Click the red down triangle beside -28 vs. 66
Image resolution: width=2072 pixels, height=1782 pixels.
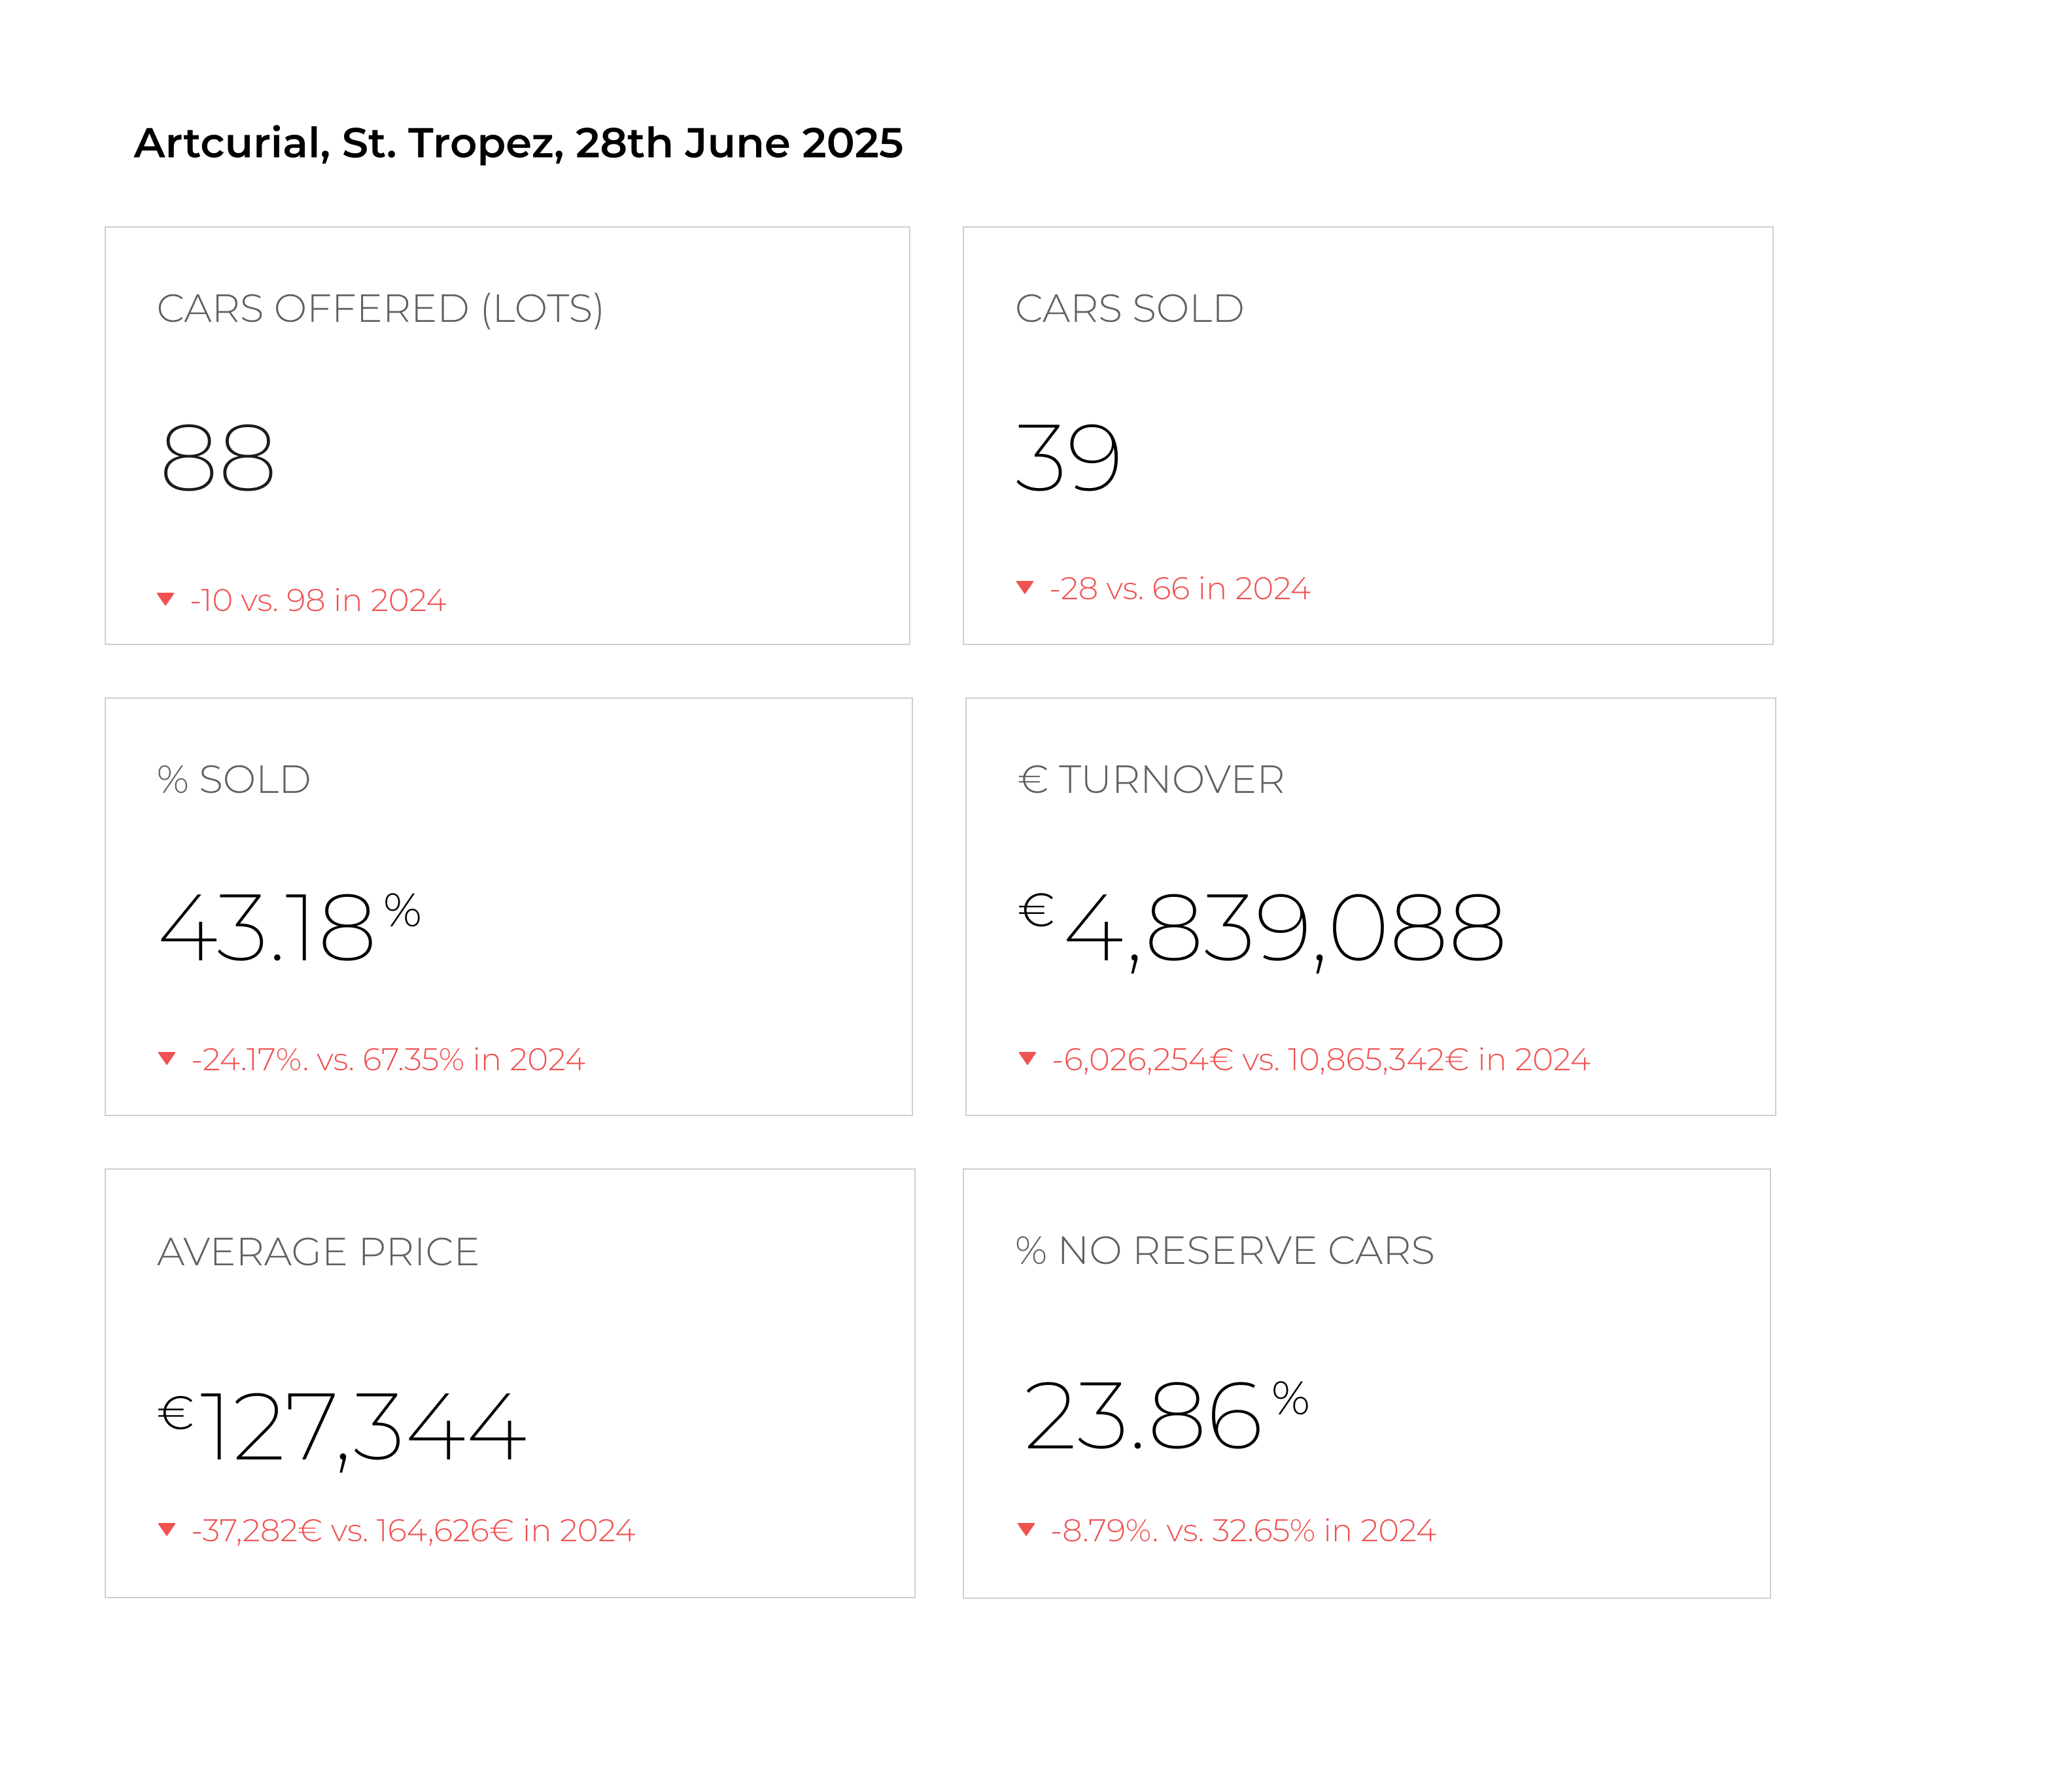[x=1025, y=587]
